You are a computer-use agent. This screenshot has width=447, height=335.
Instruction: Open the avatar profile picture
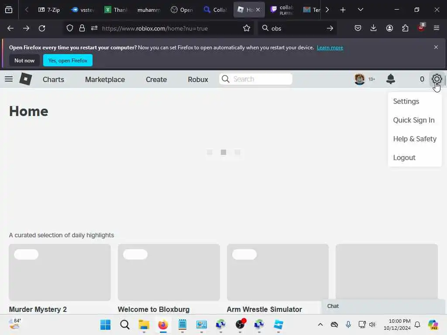click(360, 79)
